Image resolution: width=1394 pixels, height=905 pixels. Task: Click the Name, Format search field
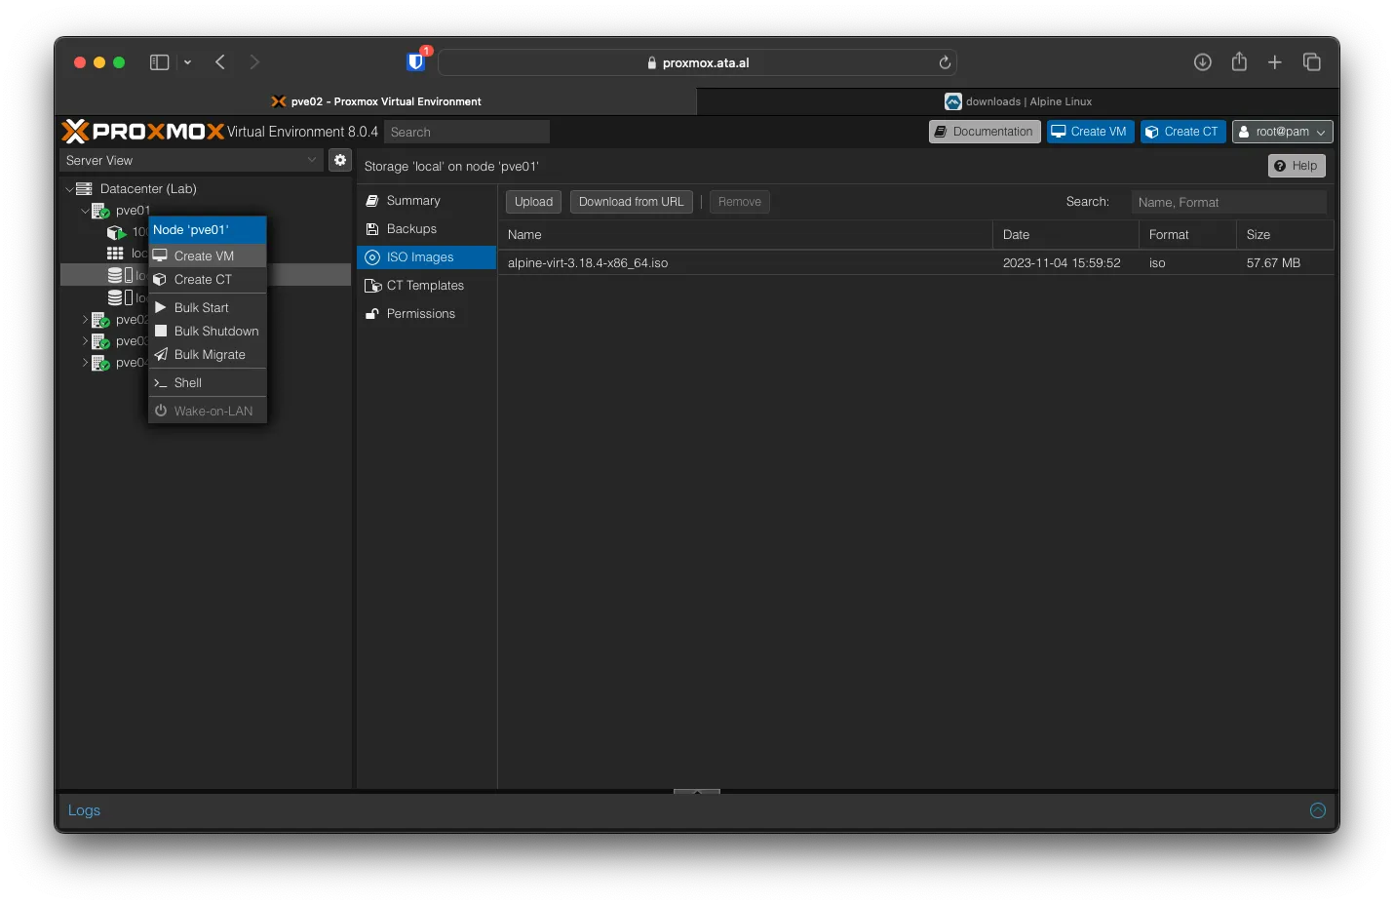click(x=1229, y=202)
